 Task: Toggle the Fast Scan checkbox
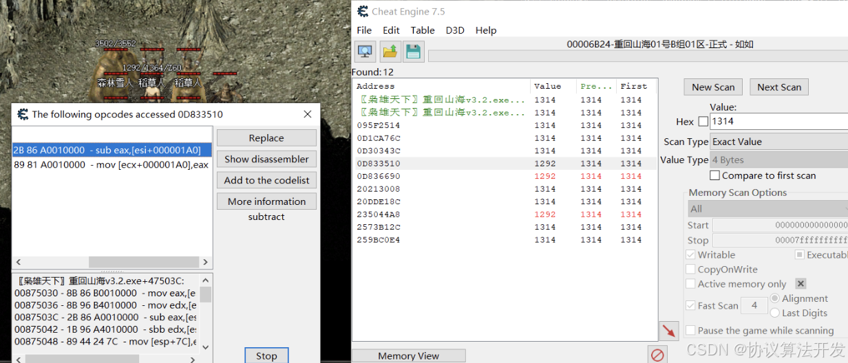click(691, 305)
